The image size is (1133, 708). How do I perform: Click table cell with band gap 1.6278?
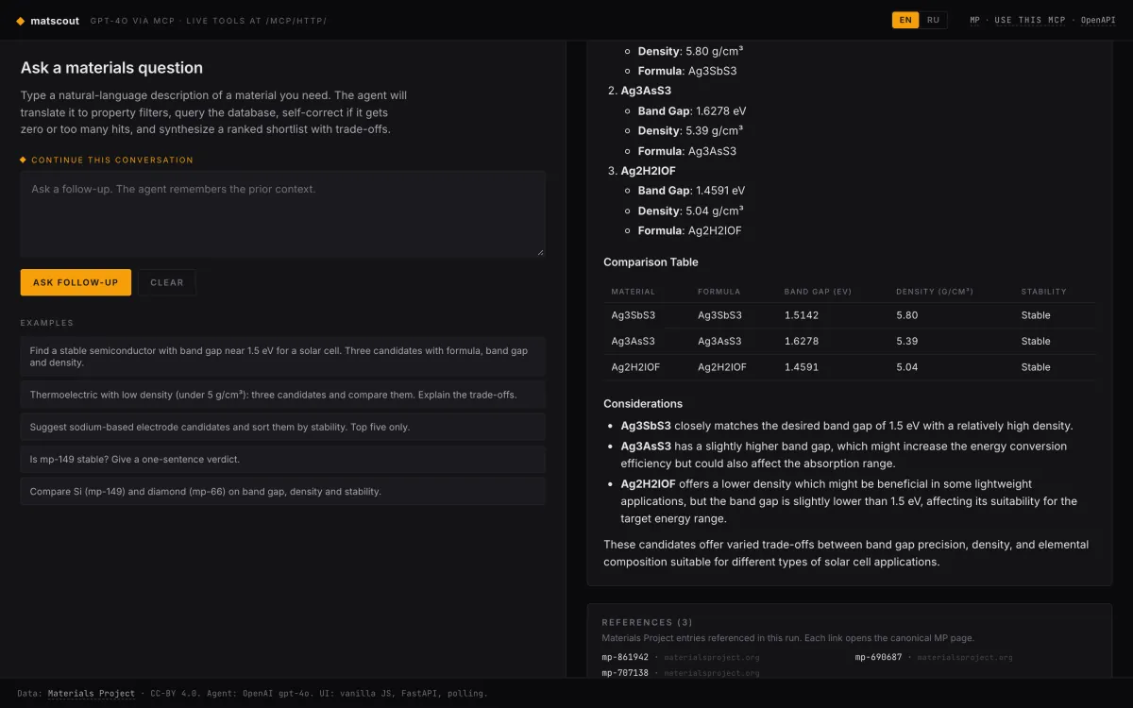[802, 341]
